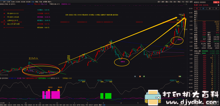Open the 多周期 multi-period view
Screen dimensions: 220x106
click(45, 2)
